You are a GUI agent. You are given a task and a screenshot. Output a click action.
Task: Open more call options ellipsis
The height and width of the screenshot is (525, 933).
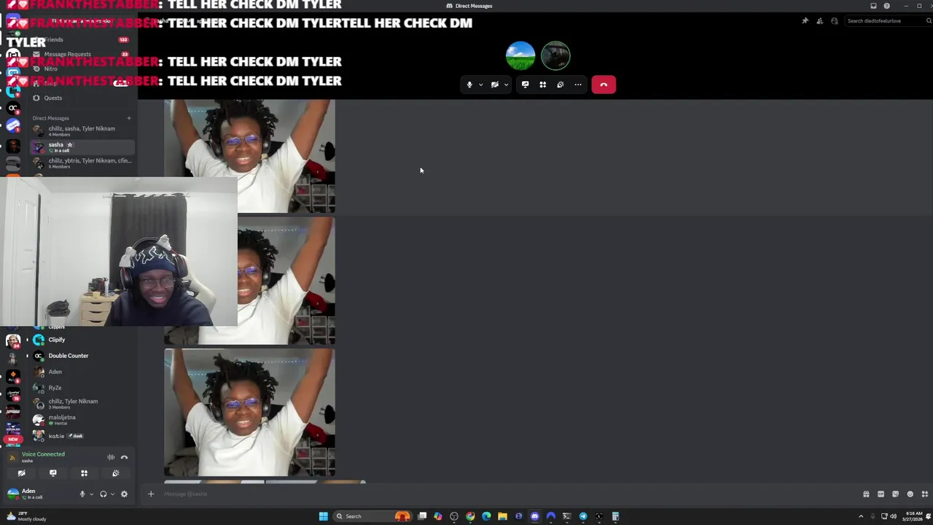[578, 85]
